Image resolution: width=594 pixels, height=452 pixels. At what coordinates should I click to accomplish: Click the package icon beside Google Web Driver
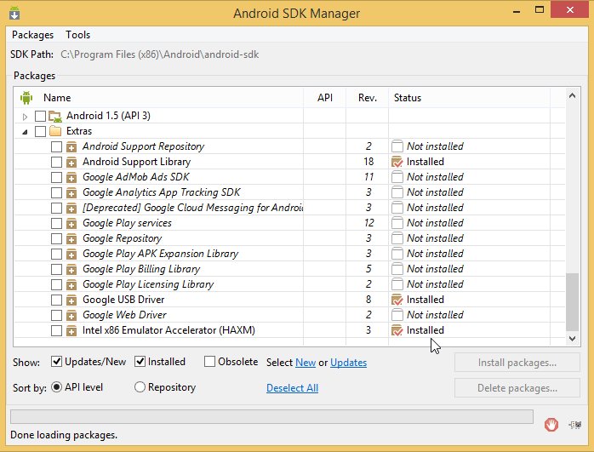coord(71,316)
